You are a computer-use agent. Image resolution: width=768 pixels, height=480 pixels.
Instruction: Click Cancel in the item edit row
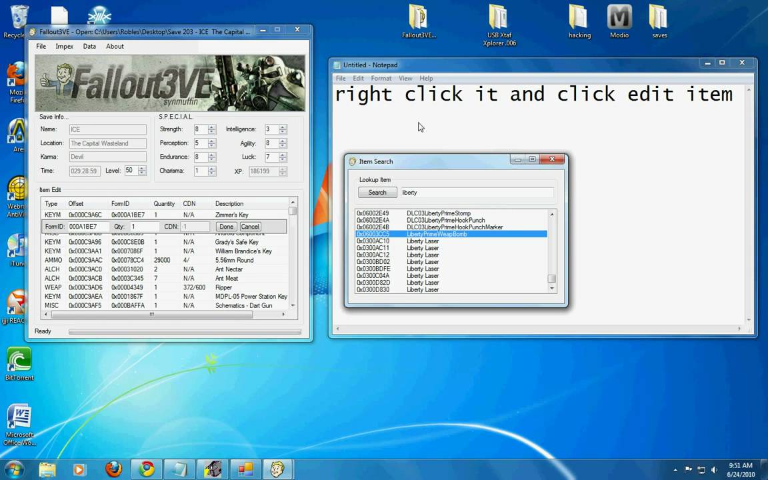click(250, 227)
